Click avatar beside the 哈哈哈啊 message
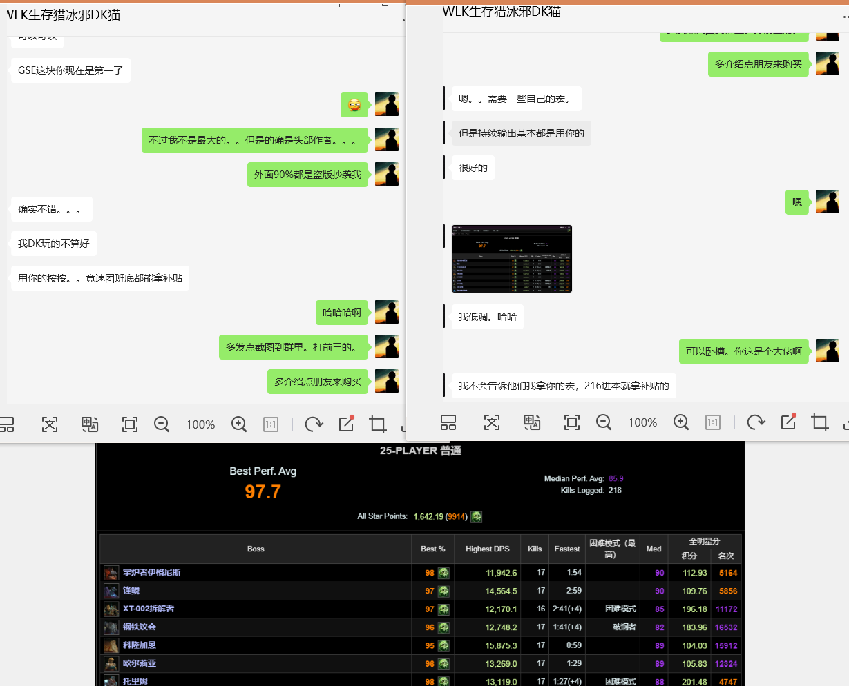This screenshot has width=849, height=686. point(387,312)
